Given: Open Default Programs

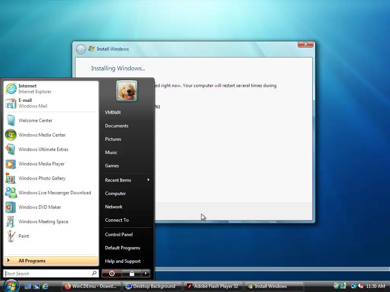Looking at the screenshot, I should (127, 248).
